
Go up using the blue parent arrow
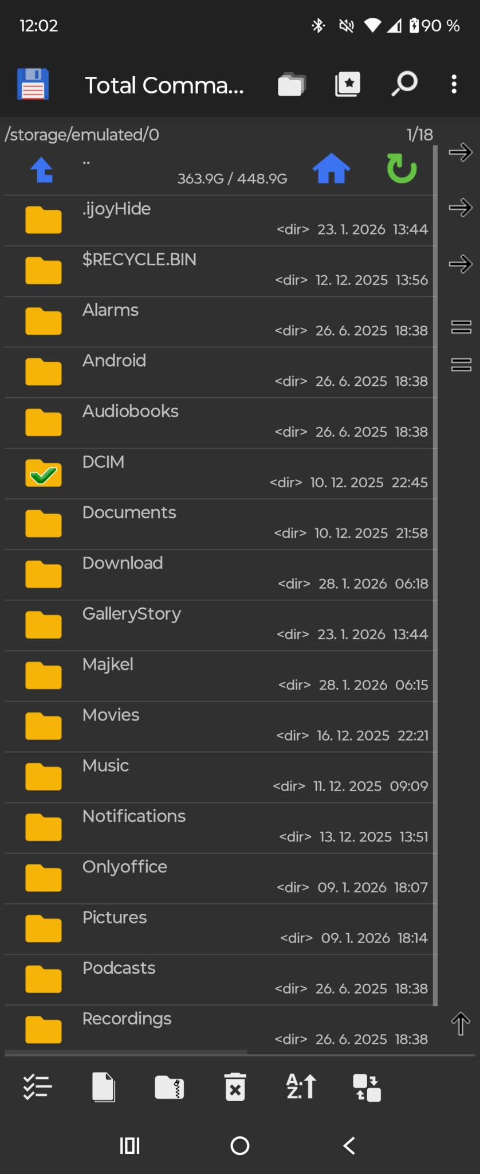tap(42, 170)
